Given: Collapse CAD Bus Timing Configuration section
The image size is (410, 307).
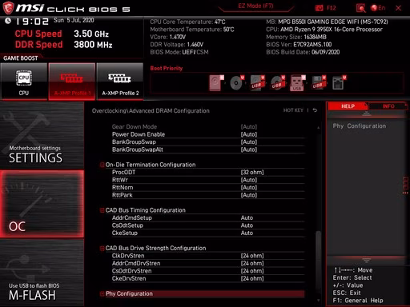Looking at the screenshot, I should (x=102, y=210).
